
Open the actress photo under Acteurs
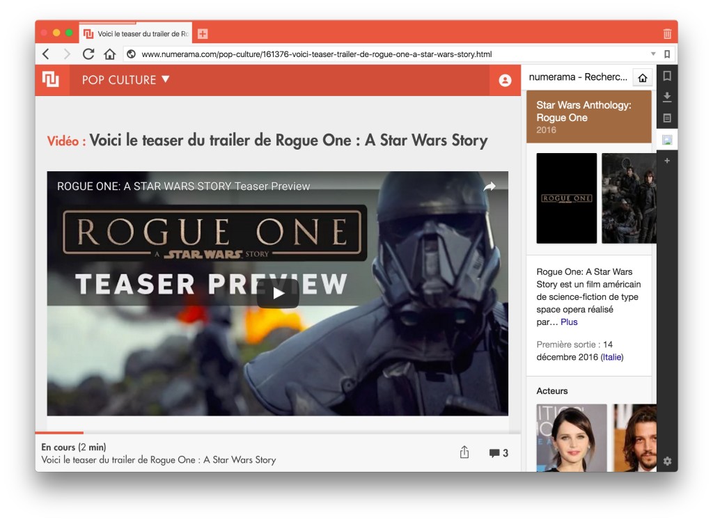[572, 437]
